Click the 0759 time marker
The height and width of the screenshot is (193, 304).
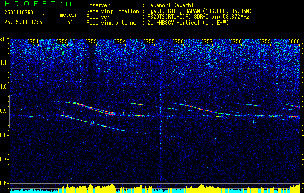pos(265,41)
